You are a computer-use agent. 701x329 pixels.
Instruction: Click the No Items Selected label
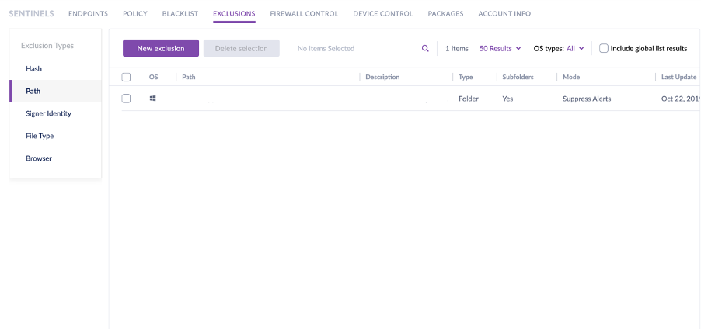[x=326, y=48]
